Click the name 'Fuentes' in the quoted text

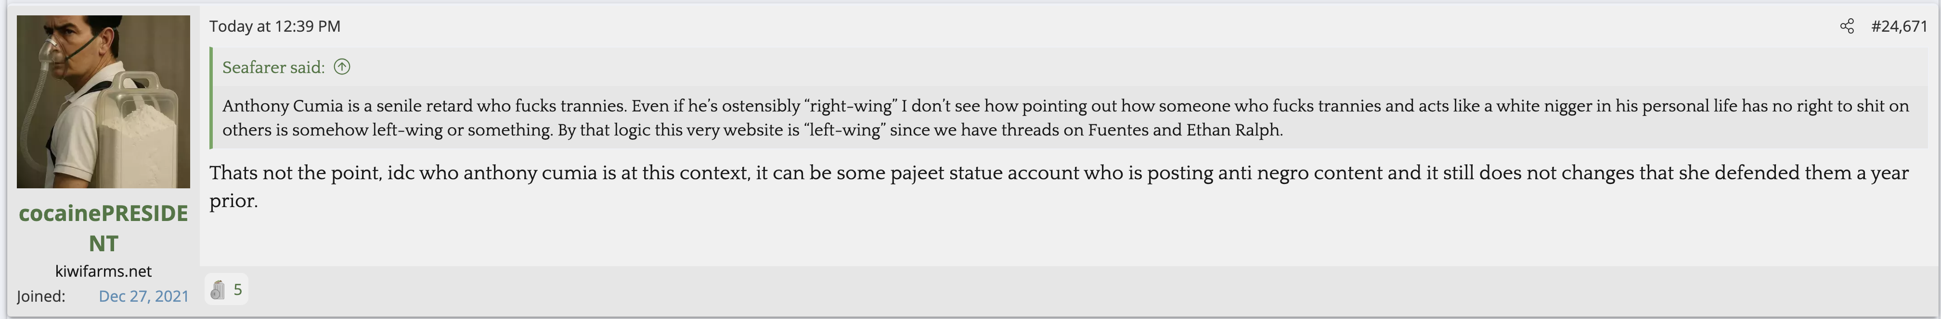point(1117,130)
